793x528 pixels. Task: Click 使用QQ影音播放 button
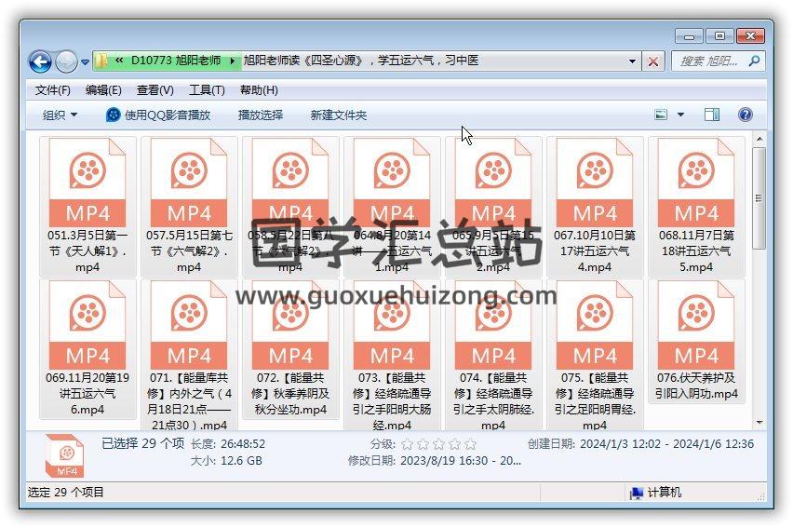(158, 115)
